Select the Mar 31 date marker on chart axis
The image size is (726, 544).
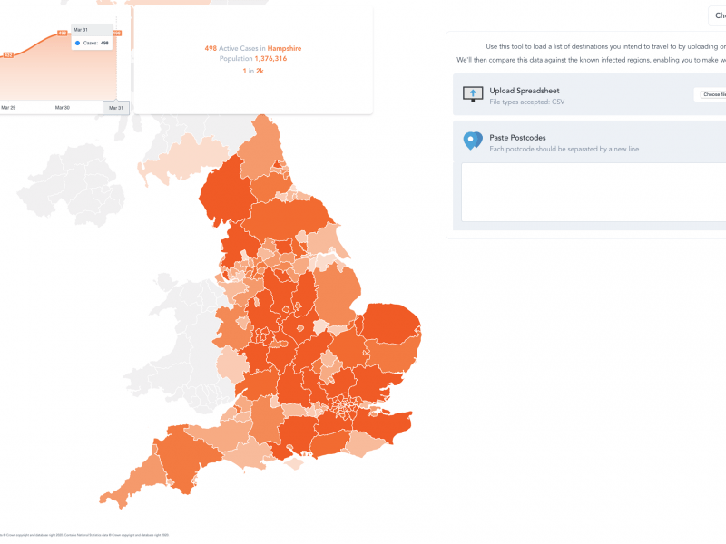coord(116,108)
